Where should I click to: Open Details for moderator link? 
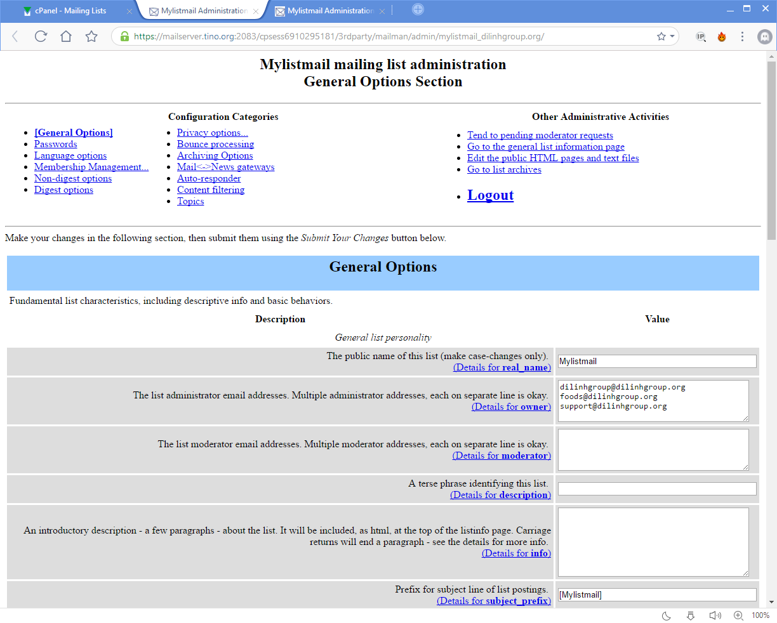click(501, 456)
